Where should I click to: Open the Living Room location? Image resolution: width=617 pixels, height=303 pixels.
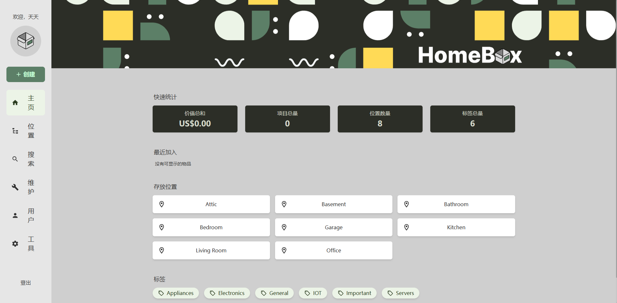pos(211,250)
